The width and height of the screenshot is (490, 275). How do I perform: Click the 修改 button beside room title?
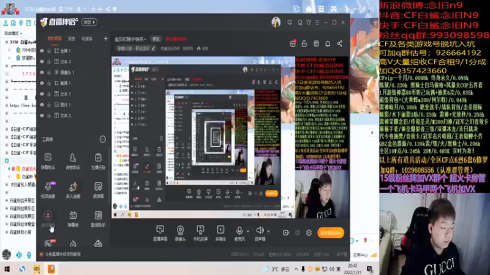156,39
